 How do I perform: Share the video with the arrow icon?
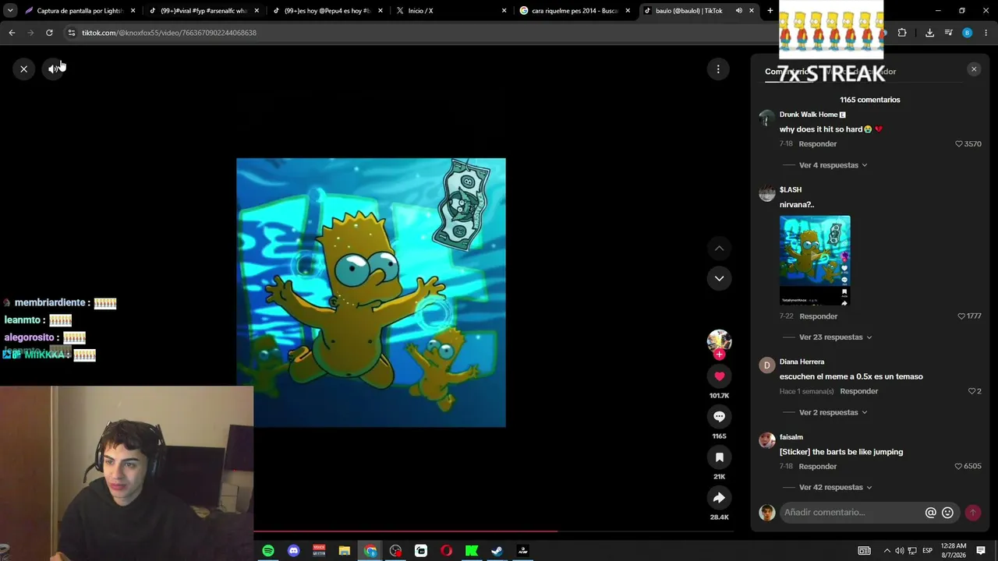(x=719, y=498)
